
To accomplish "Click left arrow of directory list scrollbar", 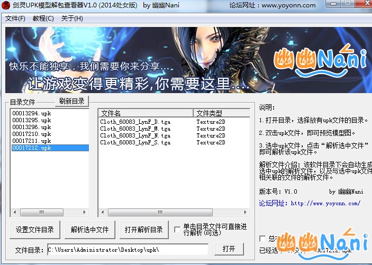I will [15, 212].
